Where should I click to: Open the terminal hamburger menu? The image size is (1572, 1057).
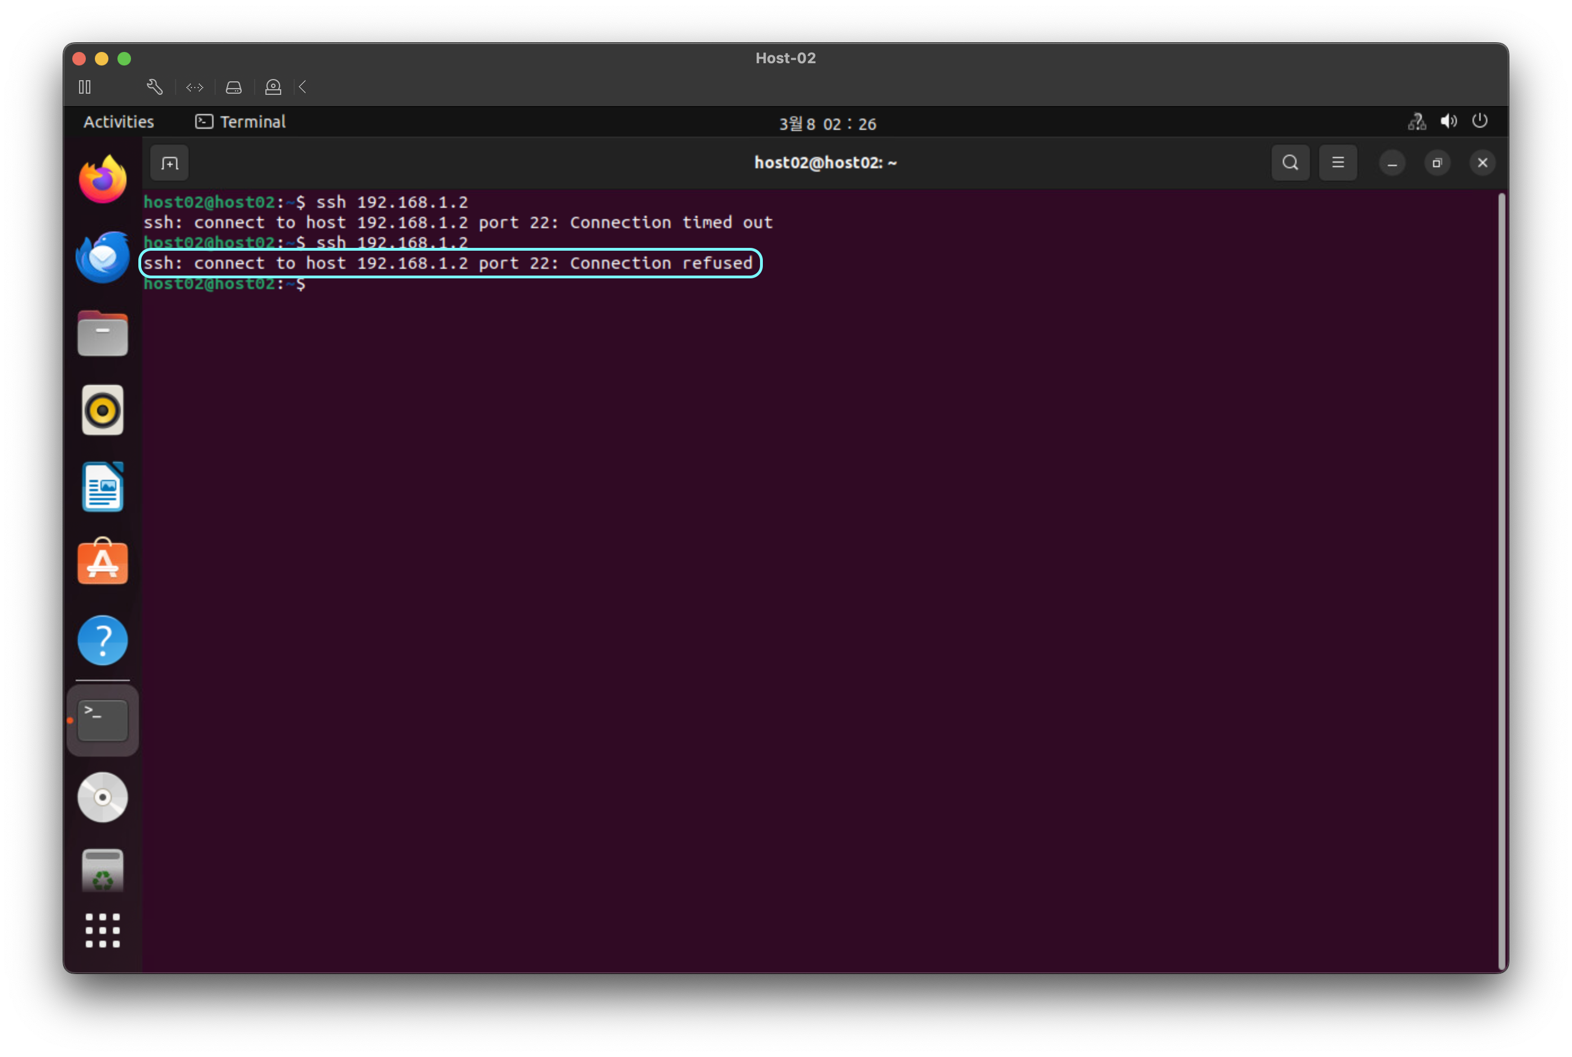[x=1338, y=163]
